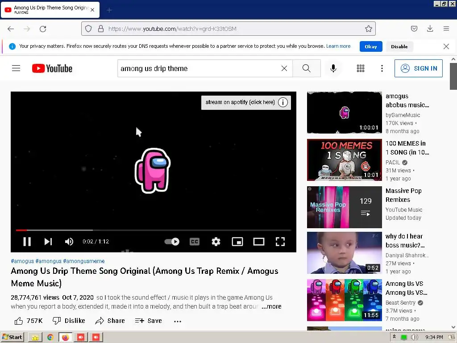This screenshot has width=457, height=343.
Task: Open Firefox downloads panel
Action: tap(430, 29)
